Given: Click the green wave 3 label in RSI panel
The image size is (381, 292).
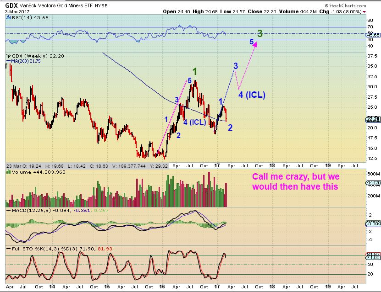Looking at the screenshot, I should (x=260, y=33).
